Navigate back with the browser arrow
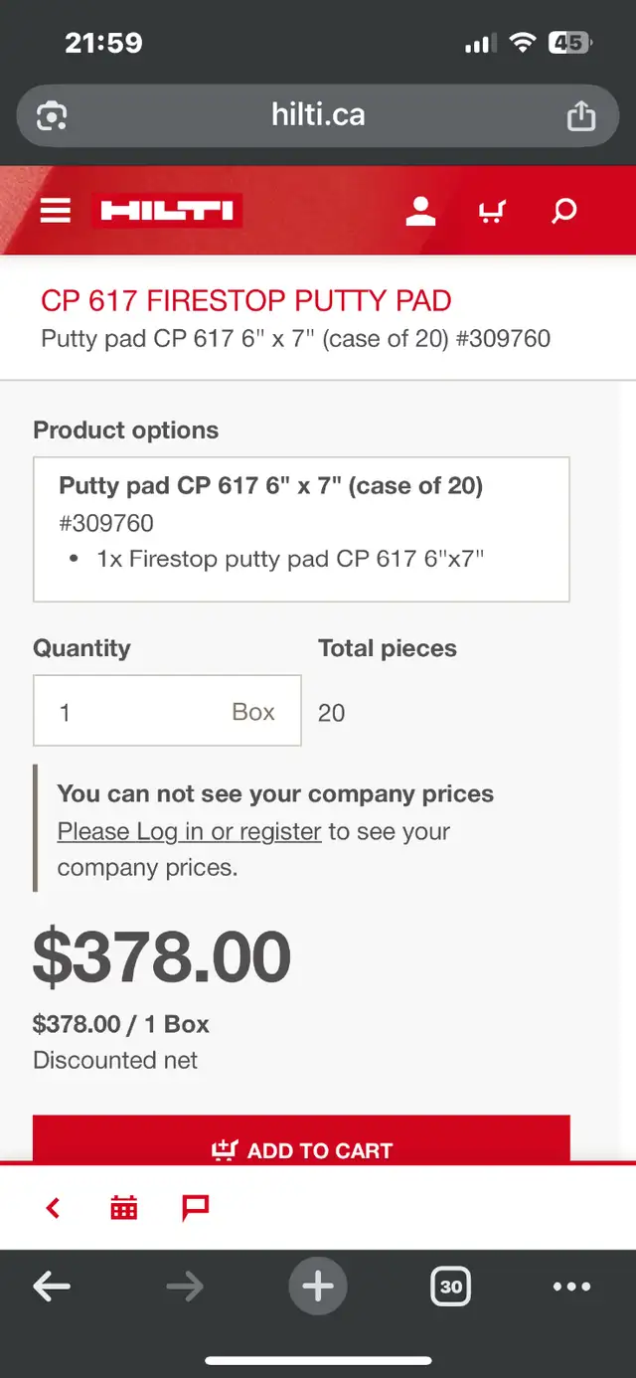This screenshot has height=1378, width=636. 52,1287
